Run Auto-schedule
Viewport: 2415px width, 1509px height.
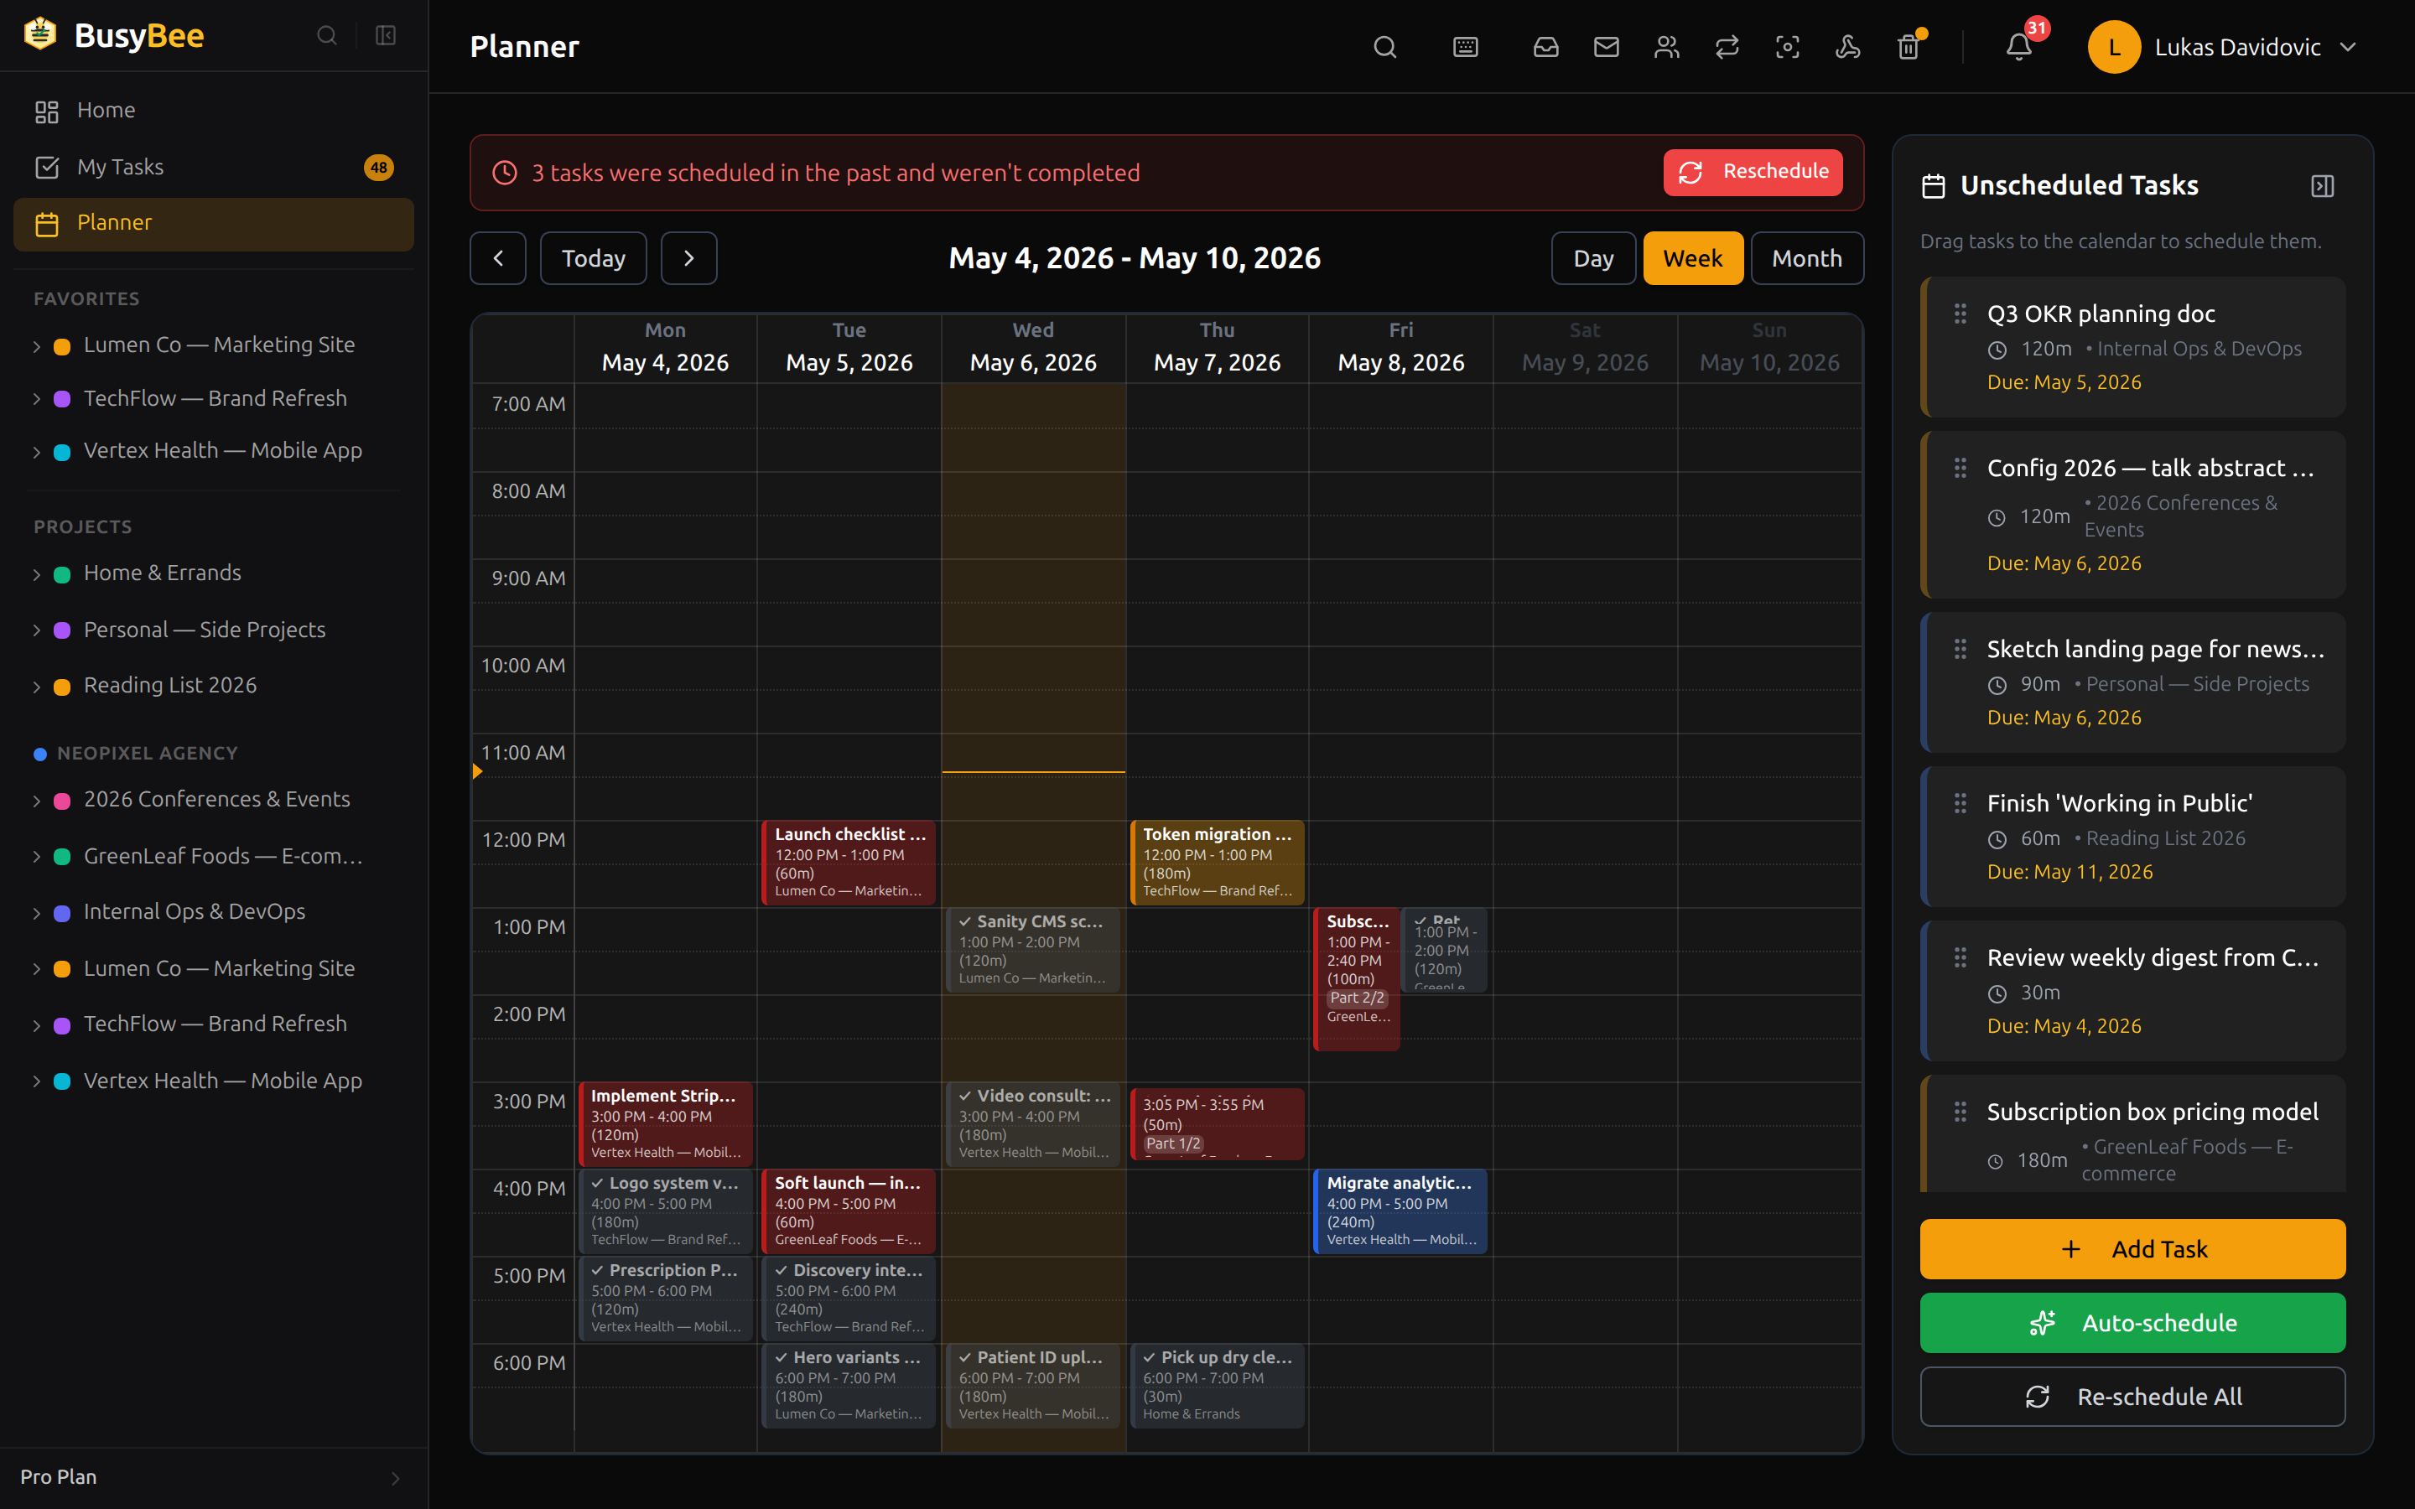pos(2132,1322)
